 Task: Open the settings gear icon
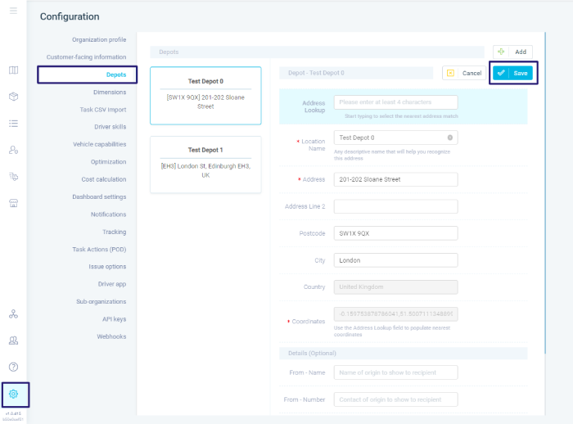pyautogui.click(x=14, y=394)
